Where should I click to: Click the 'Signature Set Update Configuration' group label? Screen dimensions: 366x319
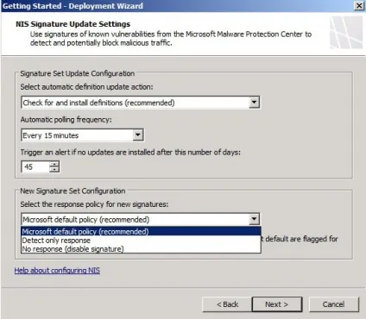coord(77,73)
